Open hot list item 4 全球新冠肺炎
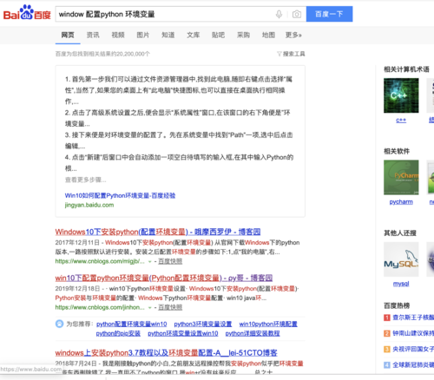434x380 pixels. pos(413,365)
